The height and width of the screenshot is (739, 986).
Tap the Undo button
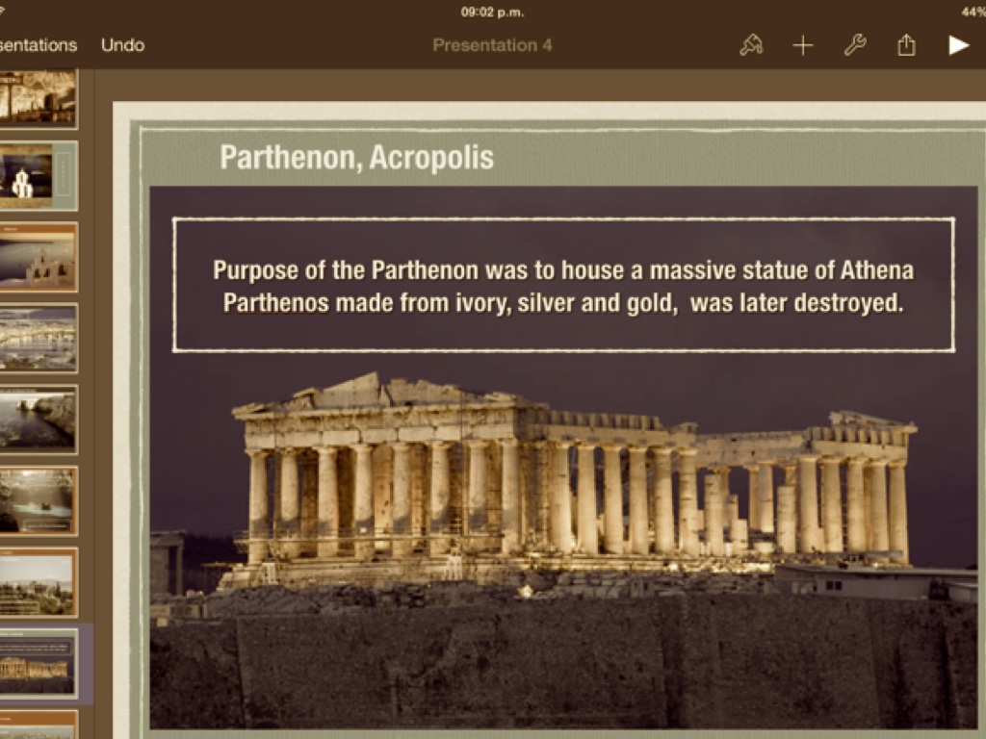point(122,45)
